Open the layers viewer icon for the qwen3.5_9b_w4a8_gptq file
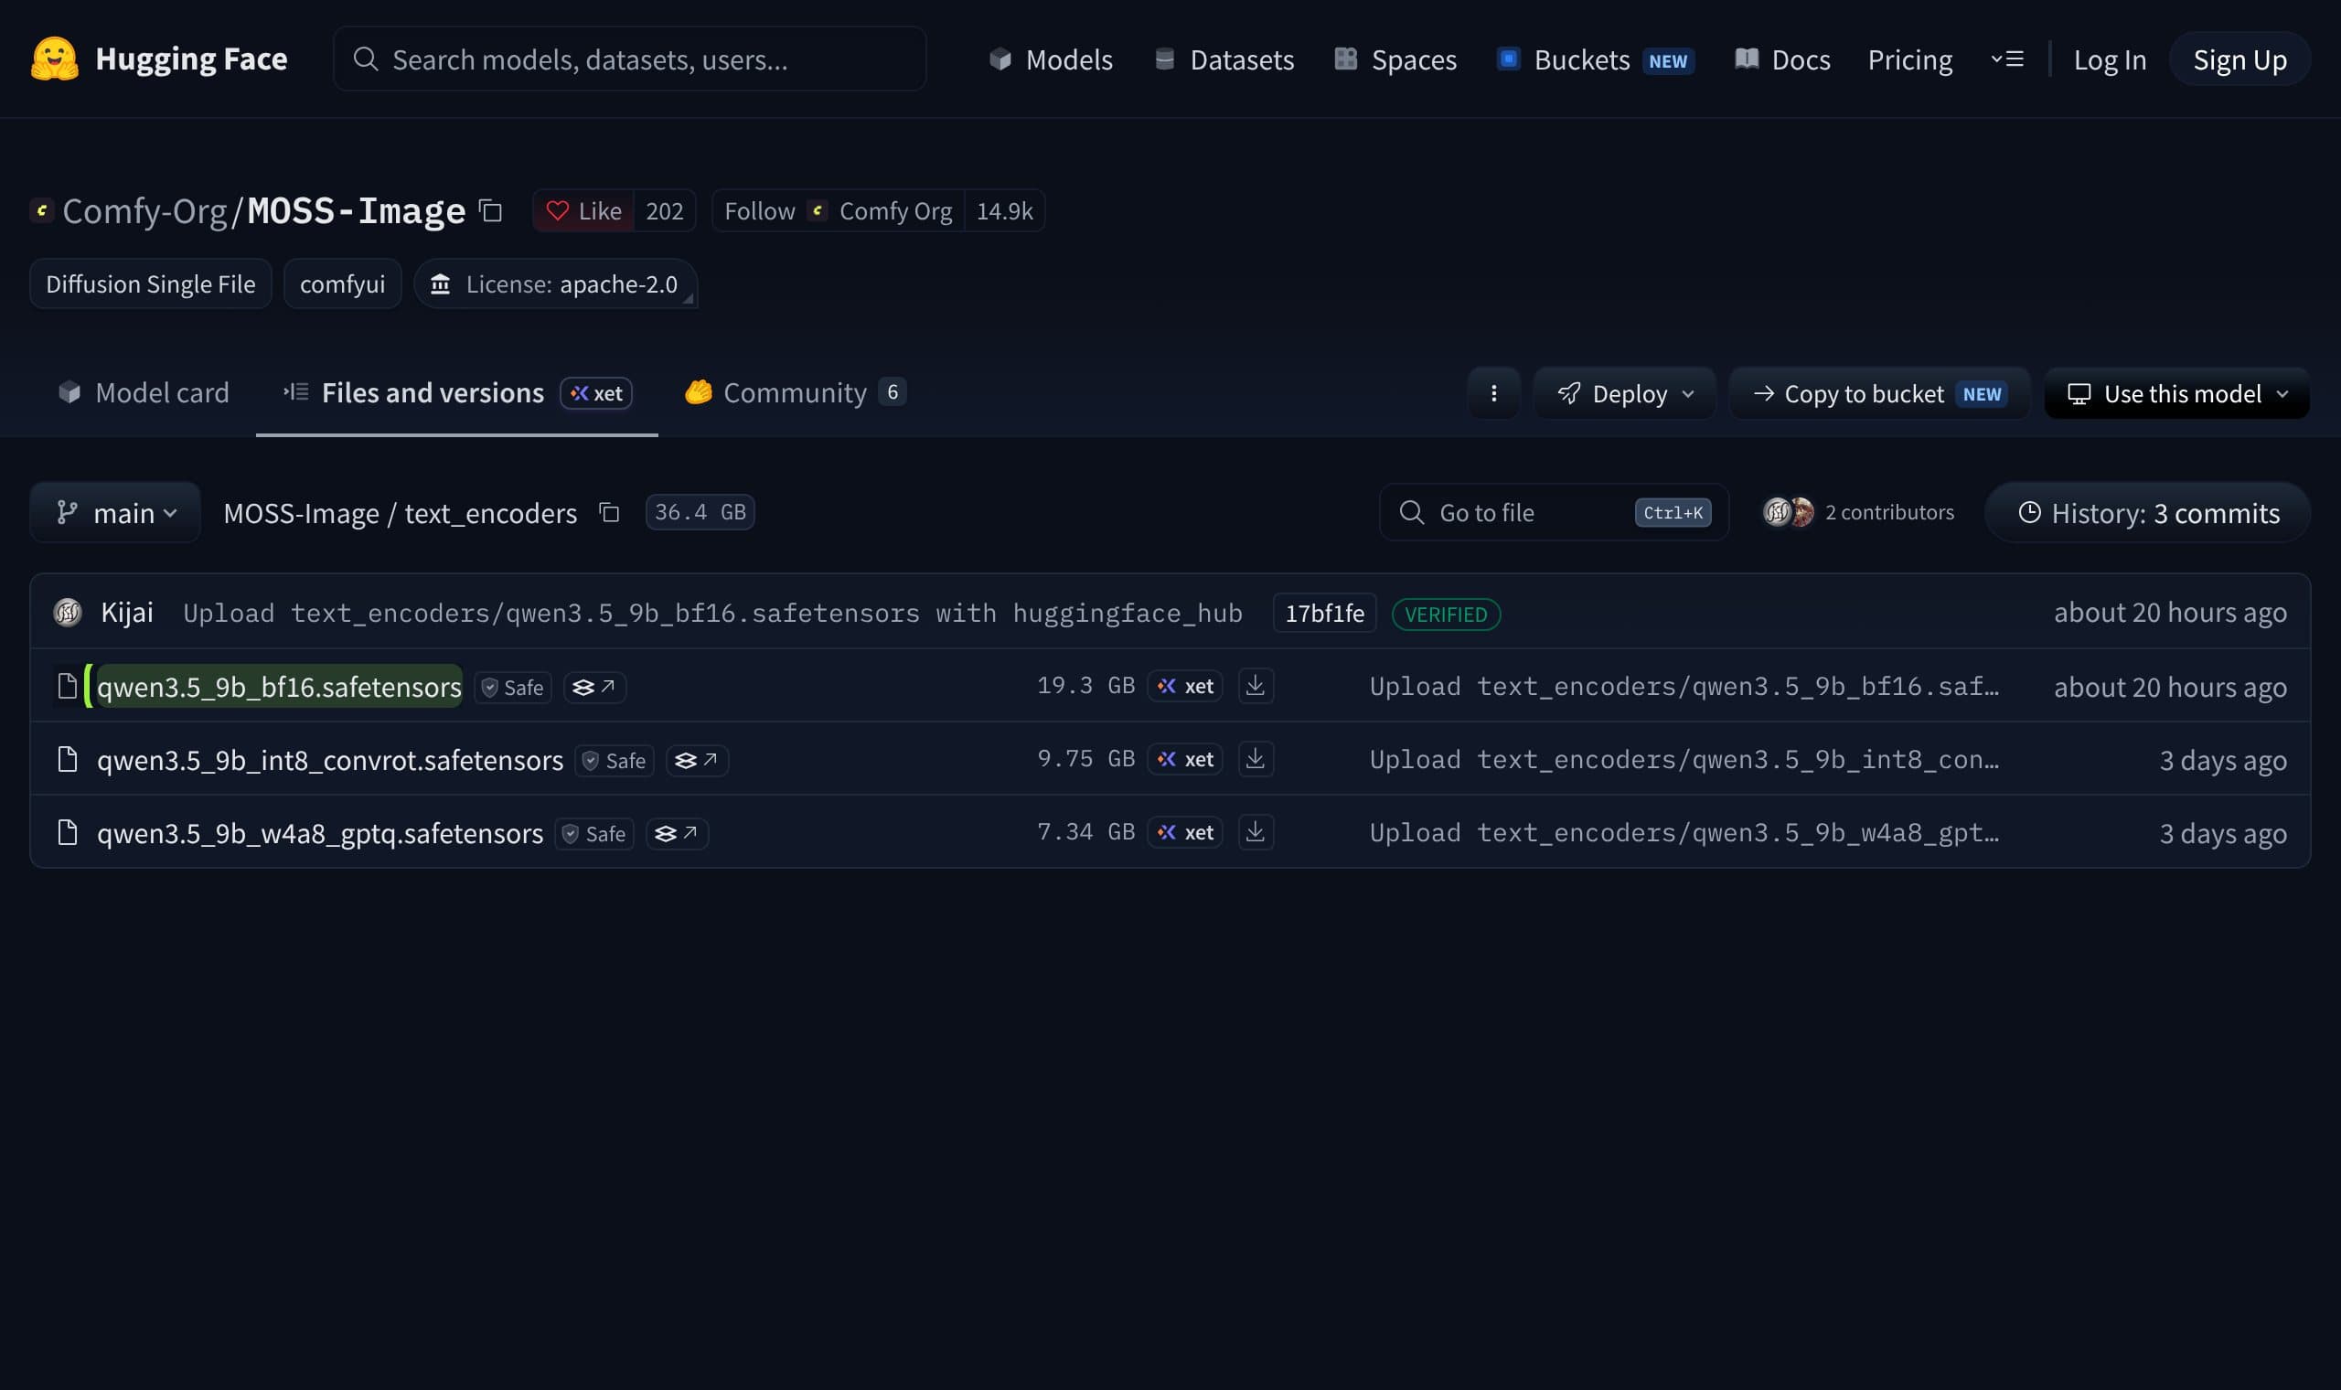This screenshot has width=2341, height=1390. pos(677,833)
